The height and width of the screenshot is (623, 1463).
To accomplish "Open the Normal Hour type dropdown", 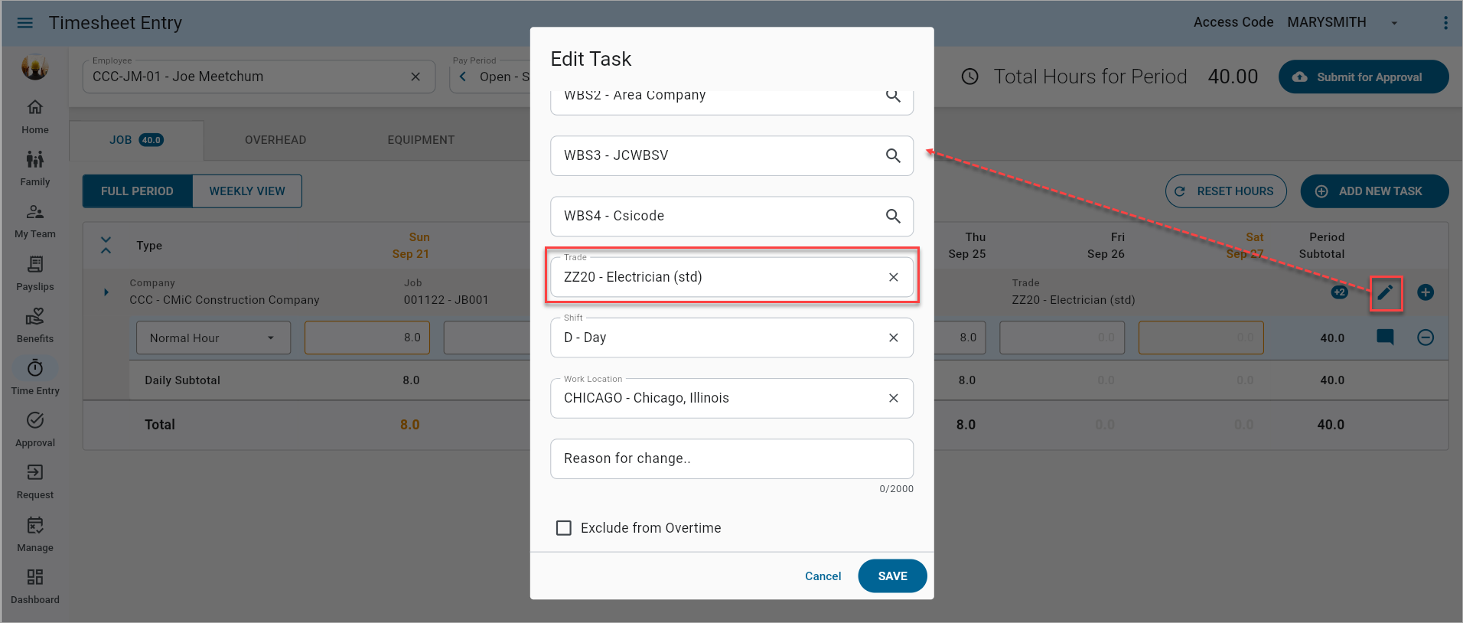I will point(213,338).
